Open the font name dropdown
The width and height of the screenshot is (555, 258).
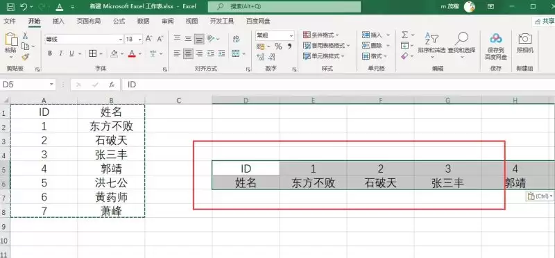pos(121,40)
